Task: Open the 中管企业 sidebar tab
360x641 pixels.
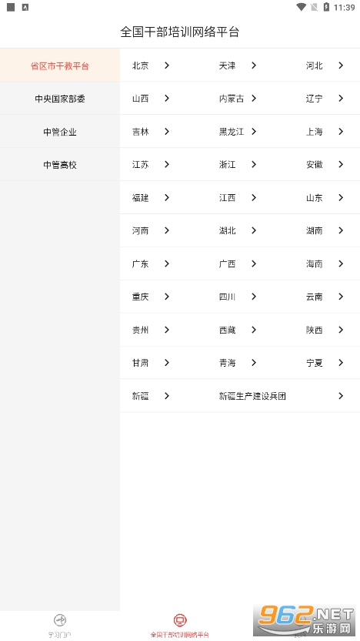Action: (60, 132)
